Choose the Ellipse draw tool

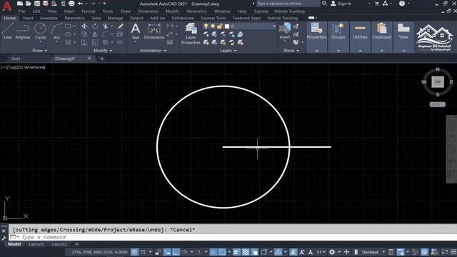tap(68, 34)
